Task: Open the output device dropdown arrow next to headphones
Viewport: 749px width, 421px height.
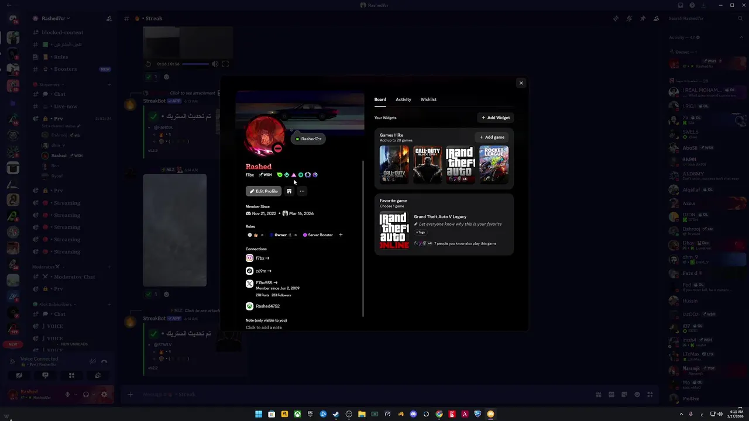Action: click(94, 395)
